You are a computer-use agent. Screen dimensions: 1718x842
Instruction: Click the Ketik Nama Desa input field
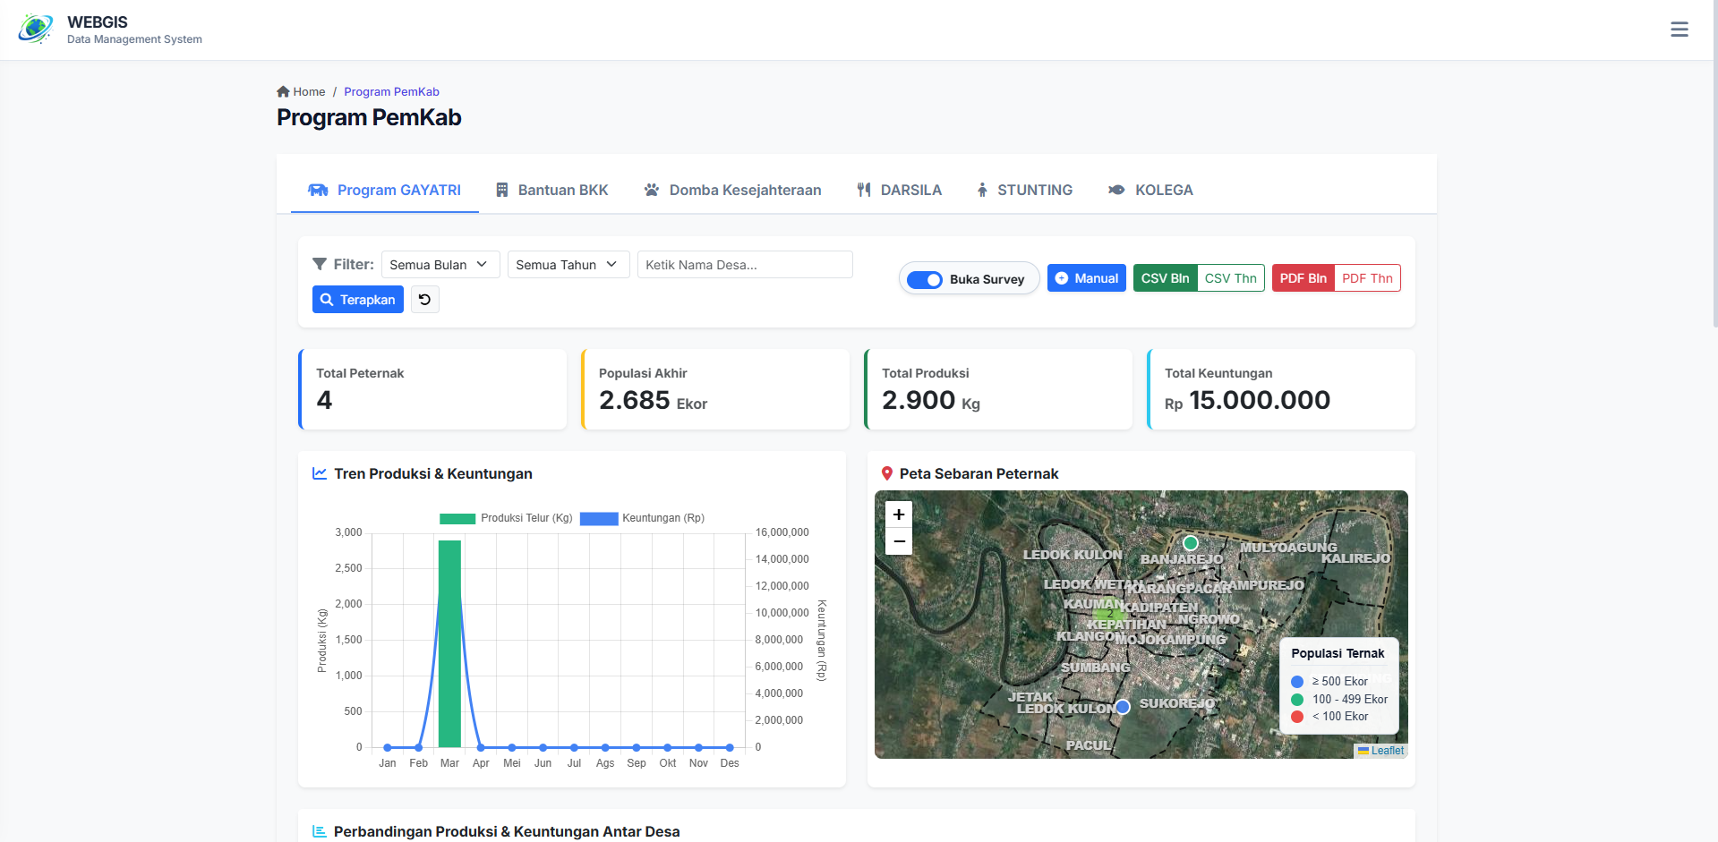pos(744,264)
